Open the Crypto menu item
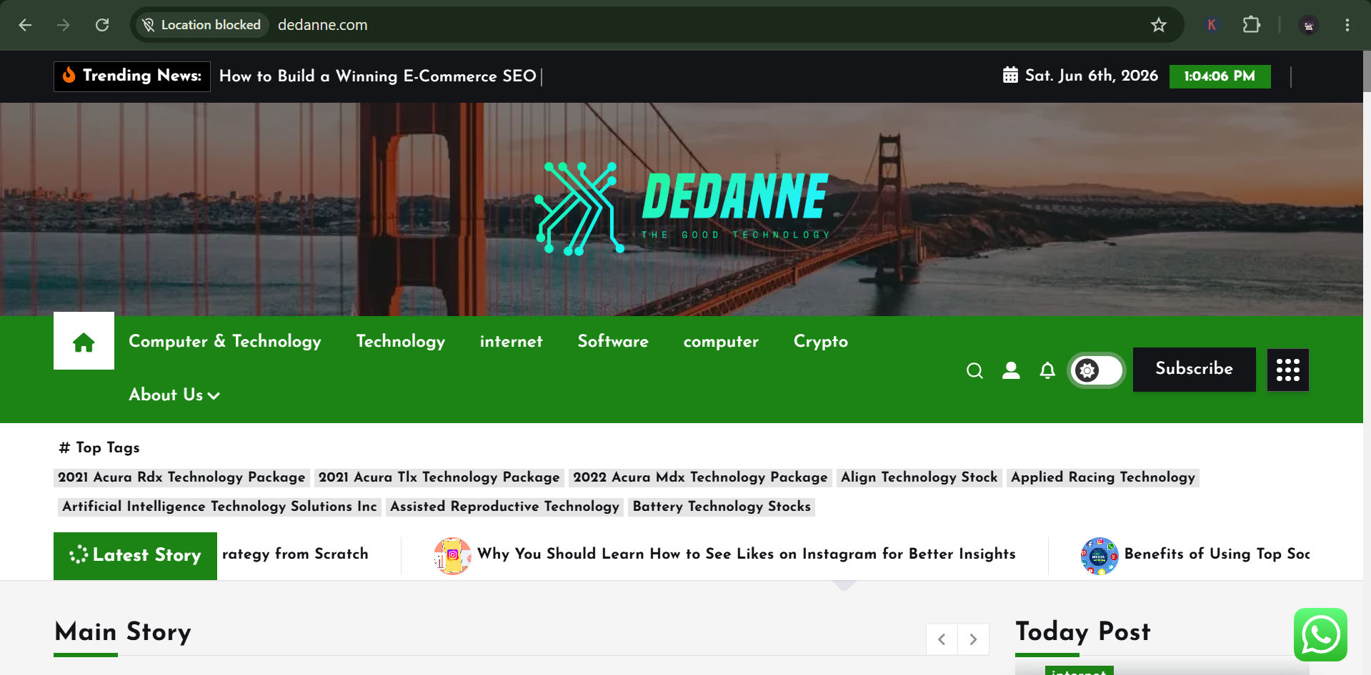This screenshot has width=1371, height=675. tap(821, 341)
